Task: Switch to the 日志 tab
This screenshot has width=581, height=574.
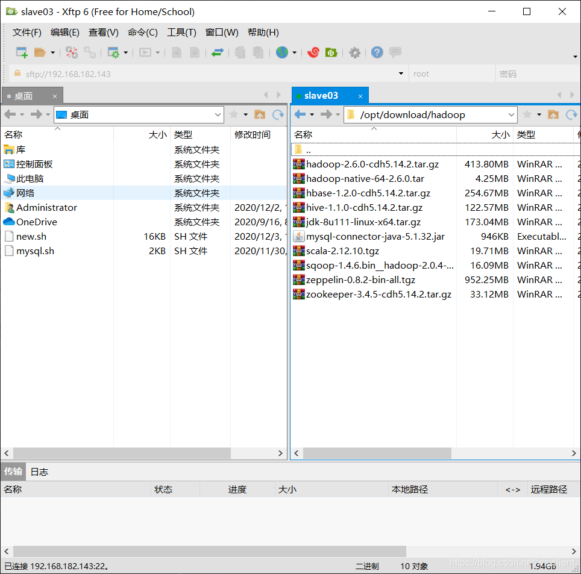Action: (x=39, y=472)
